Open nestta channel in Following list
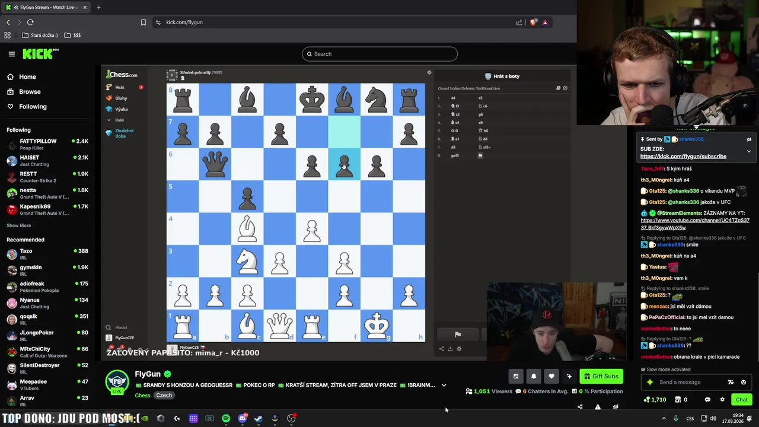Image resolution: width=759 pixels, height=427 pixels. [x=47, y=193]
